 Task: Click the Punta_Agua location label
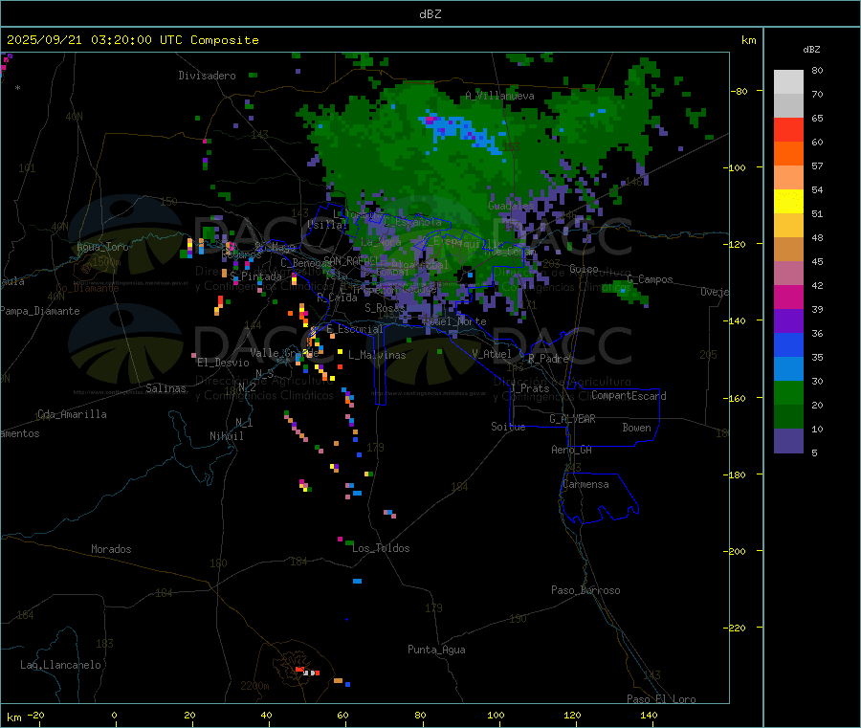[x=436, y=650]
